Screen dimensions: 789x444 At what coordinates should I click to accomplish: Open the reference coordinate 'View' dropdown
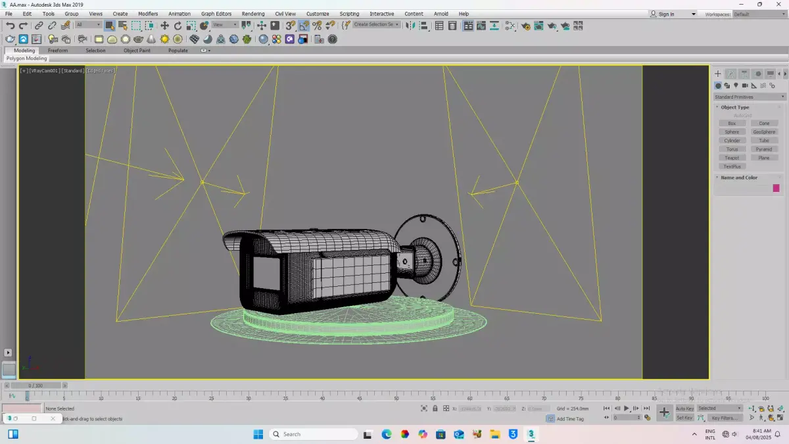[x=226, y=25]
